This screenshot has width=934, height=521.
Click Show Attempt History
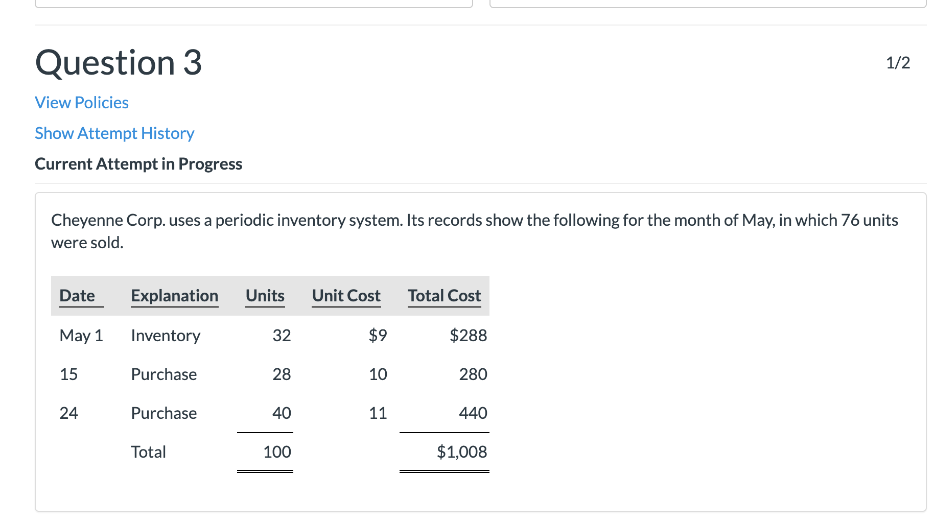[x=114, y=133]
